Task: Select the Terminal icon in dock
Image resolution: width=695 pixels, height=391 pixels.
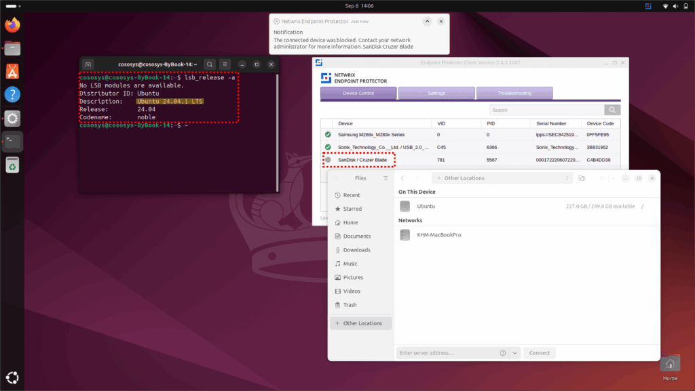Action: [12, 142]
